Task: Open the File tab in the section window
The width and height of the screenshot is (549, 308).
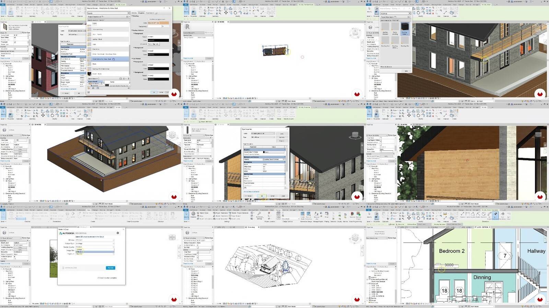Action: pos(369,210)
